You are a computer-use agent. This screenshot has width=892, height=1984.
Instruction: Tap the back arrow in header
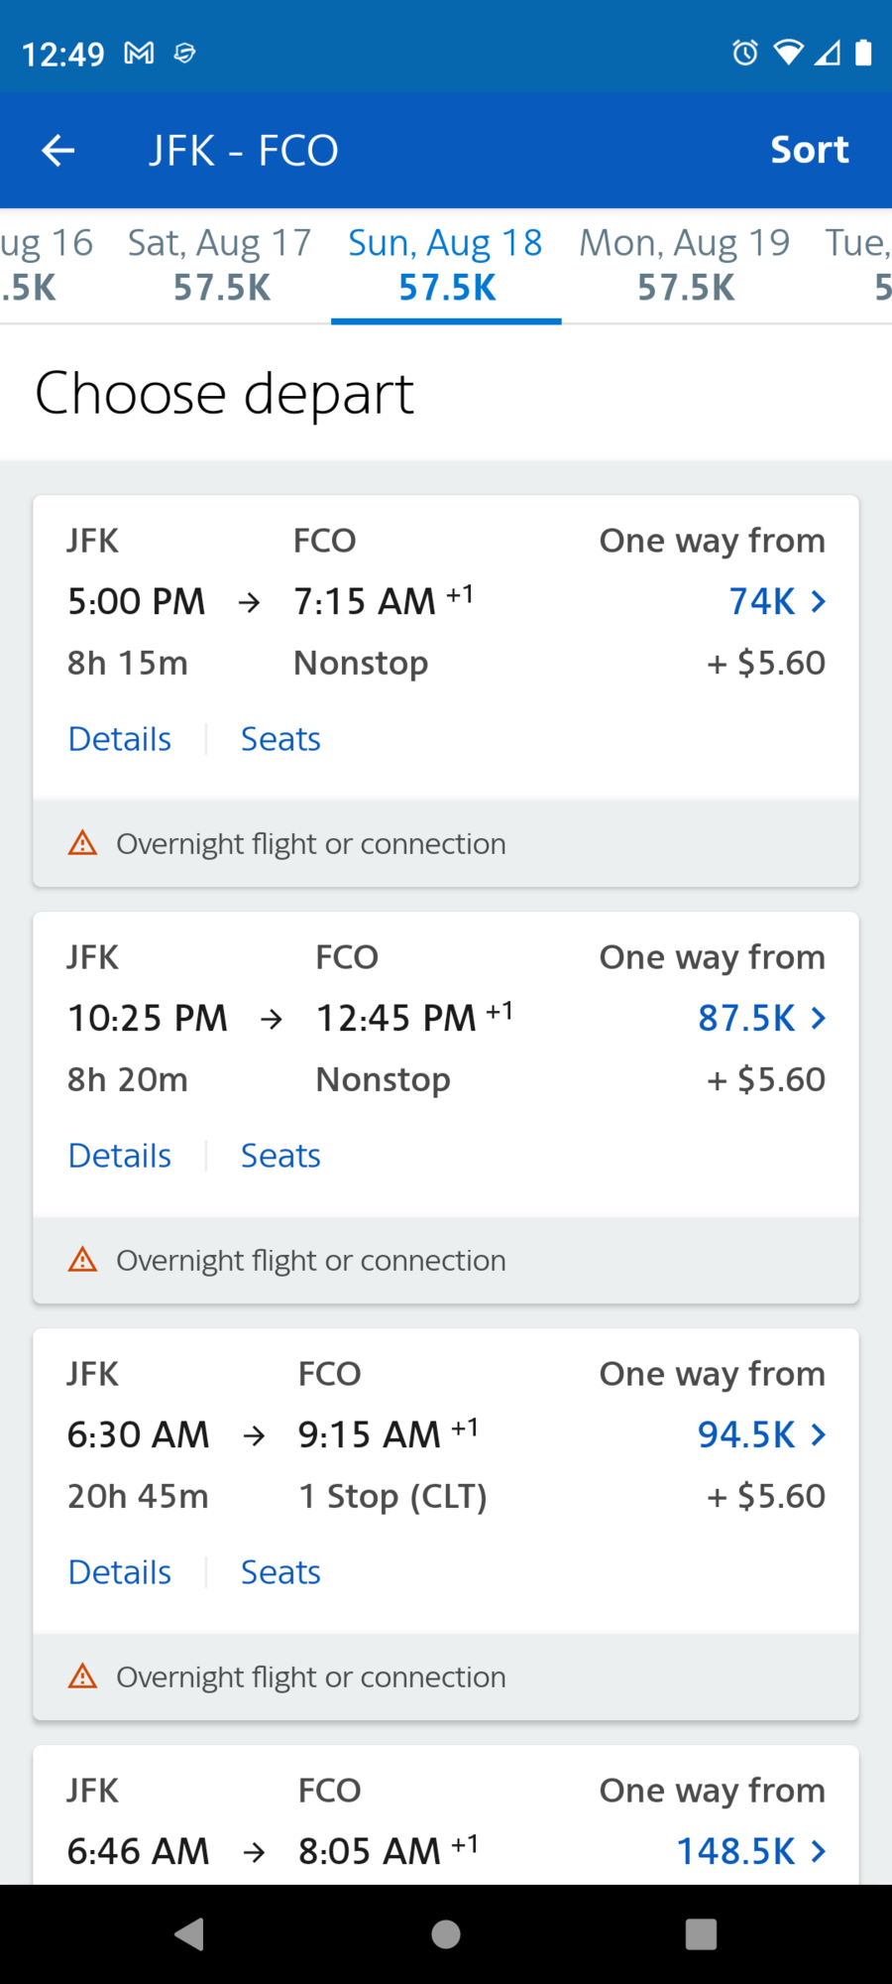coord(58,151)
